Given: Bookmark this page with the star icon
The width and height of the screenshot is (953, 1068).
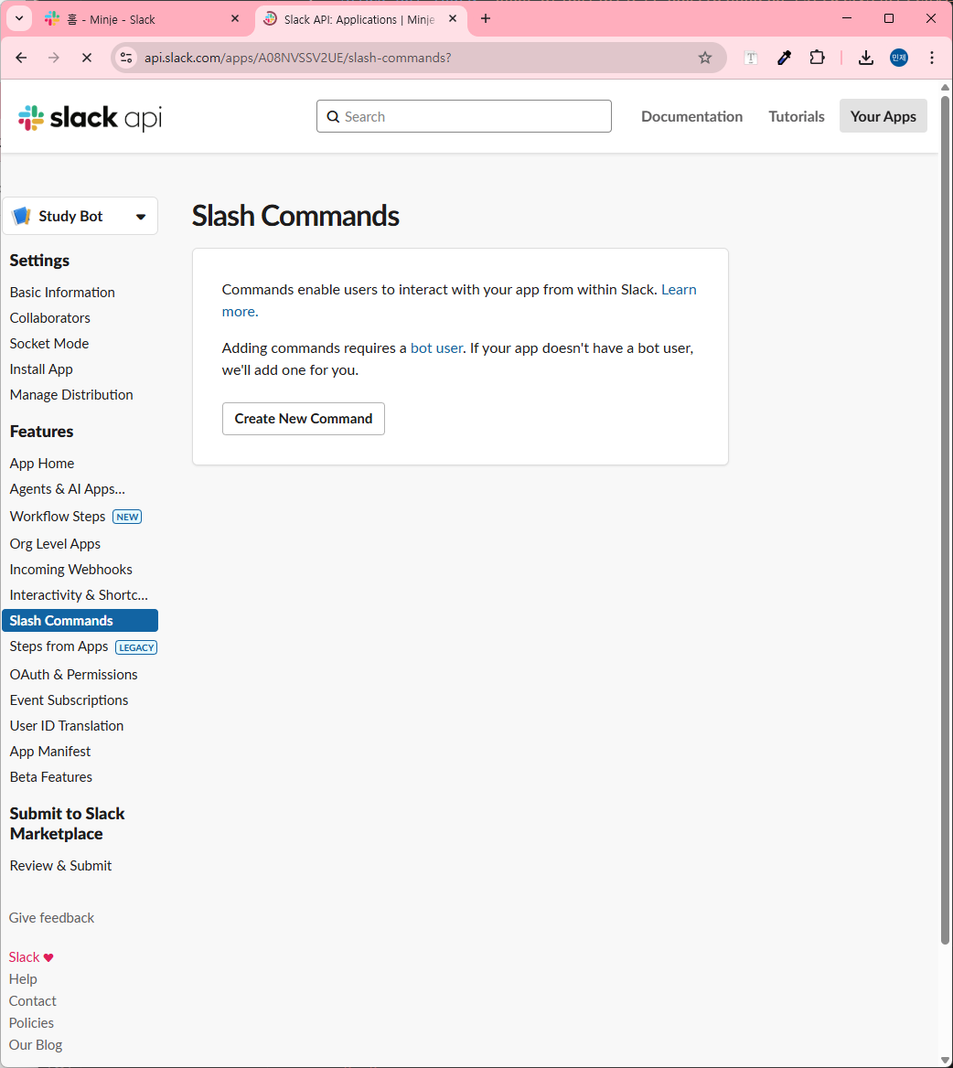Looking at the screenshot, I should (705, 58).
